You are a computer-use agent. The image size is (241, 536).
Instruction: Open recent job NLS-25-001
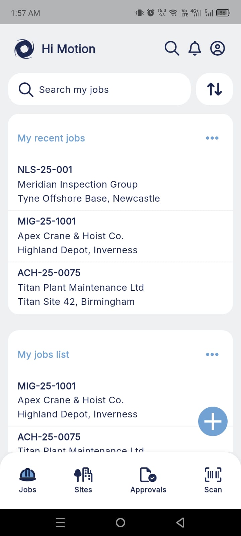click(x=89, y=184)
